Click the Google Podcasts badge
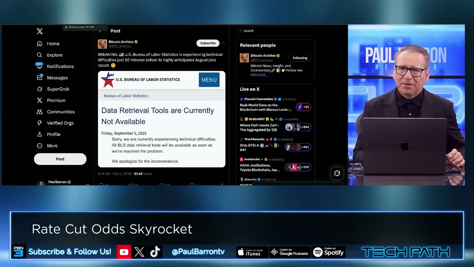Image resolution: width=474 pixels, height=267 pixels. coord(290,252)
